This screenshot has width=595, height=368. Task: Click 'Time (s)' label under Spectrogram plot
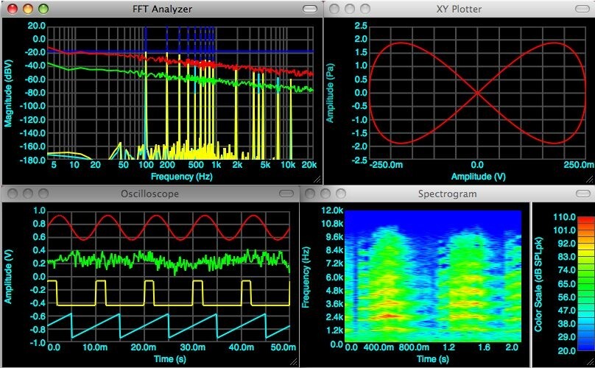click(432, 359)
